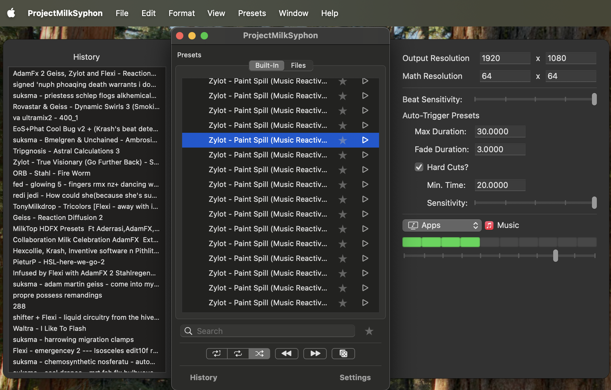The image size is (611, 390).
Task: Open the Apps audio source dropdown
Action: point(442,225)
